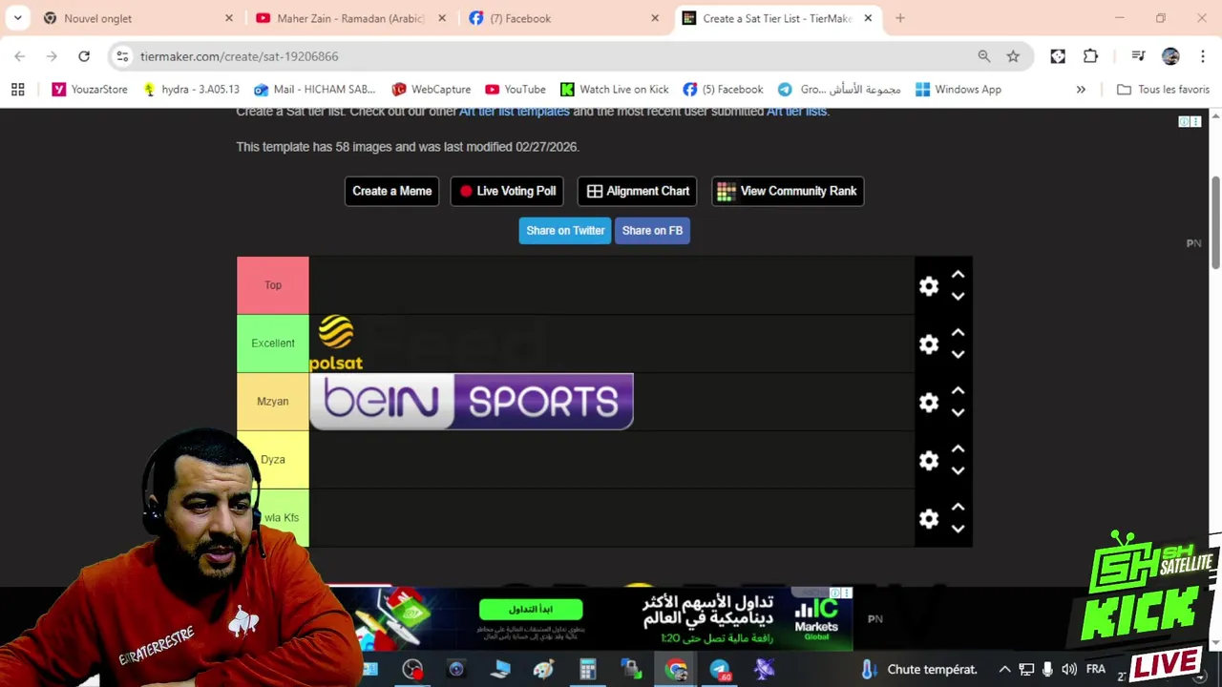Viewport: 1222px width, 687px height.
Task: Move the Excellent tier up
Action: pyautogui.click(x=958, y=333)
